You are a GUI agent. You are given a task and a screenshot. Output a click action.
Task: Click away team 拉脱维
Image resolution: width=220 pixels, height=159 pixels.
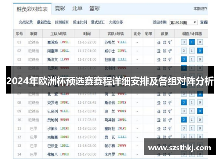110,59
